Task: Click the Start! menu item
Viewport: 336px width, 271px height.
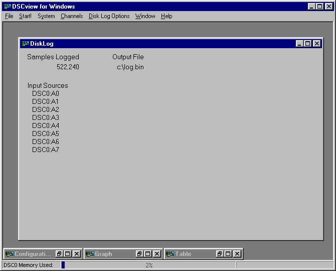Action: [x=25, y=16]
